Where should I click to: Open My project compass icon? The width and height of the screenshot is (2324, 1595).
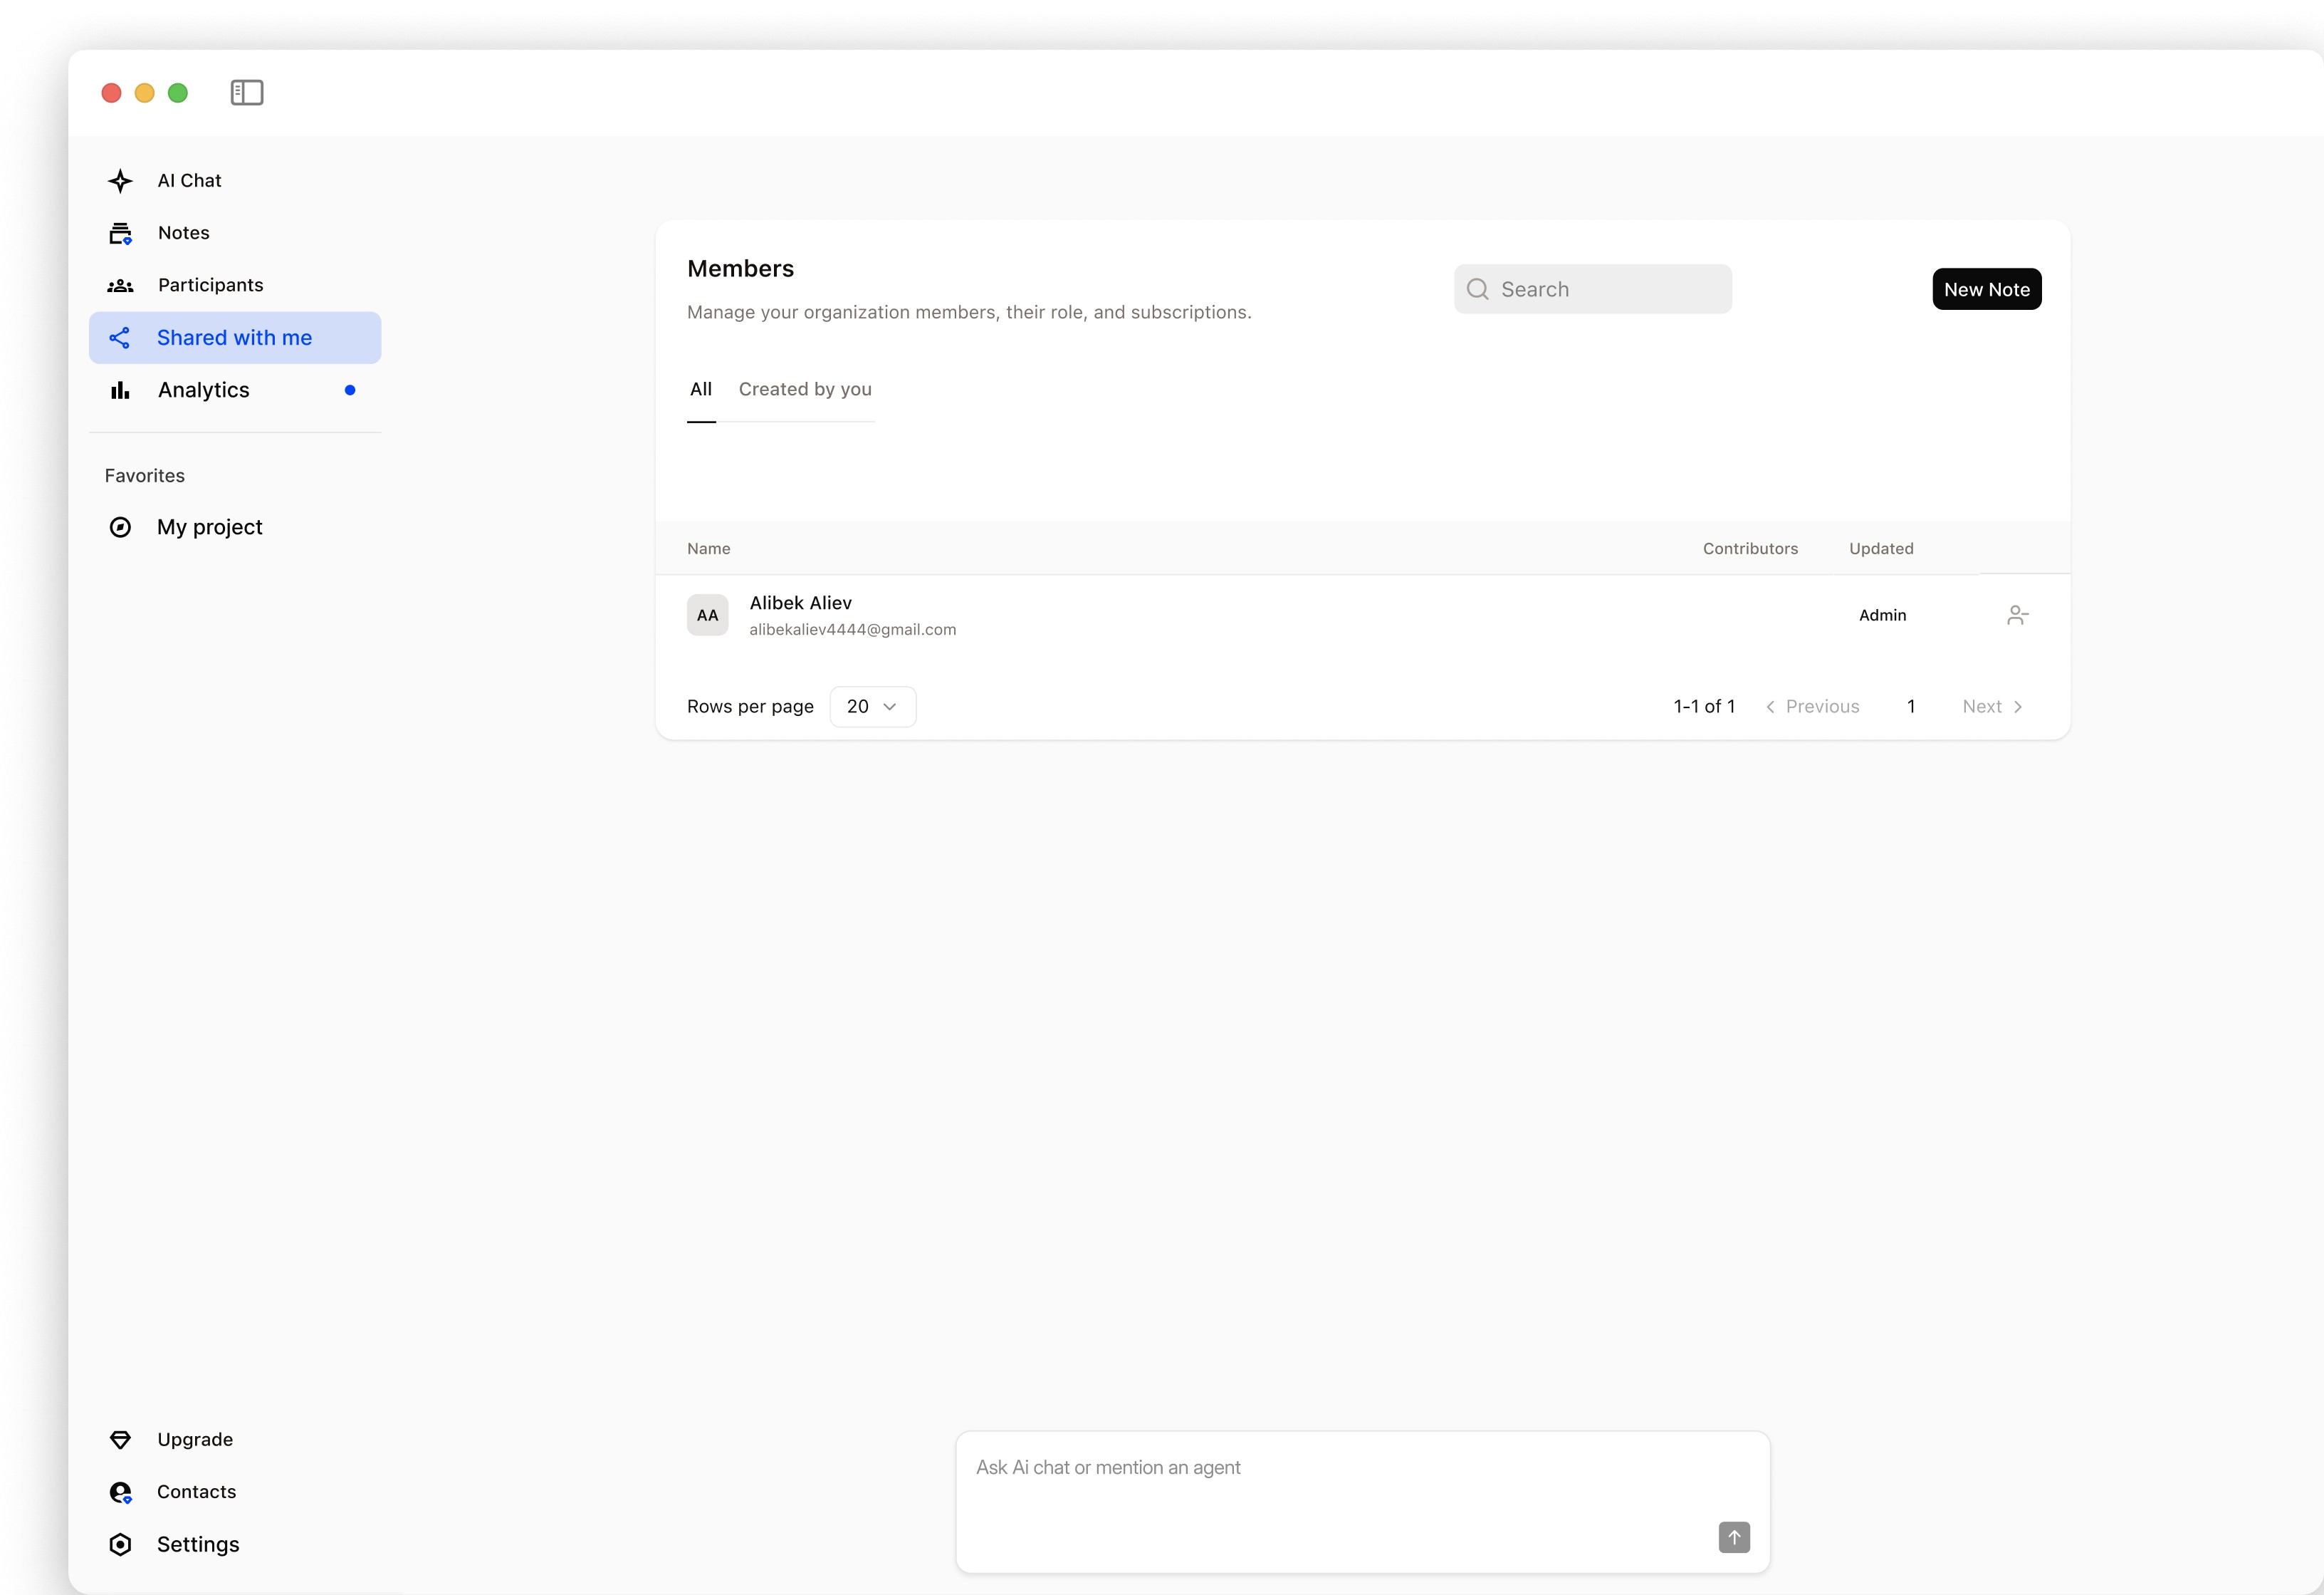120,527
